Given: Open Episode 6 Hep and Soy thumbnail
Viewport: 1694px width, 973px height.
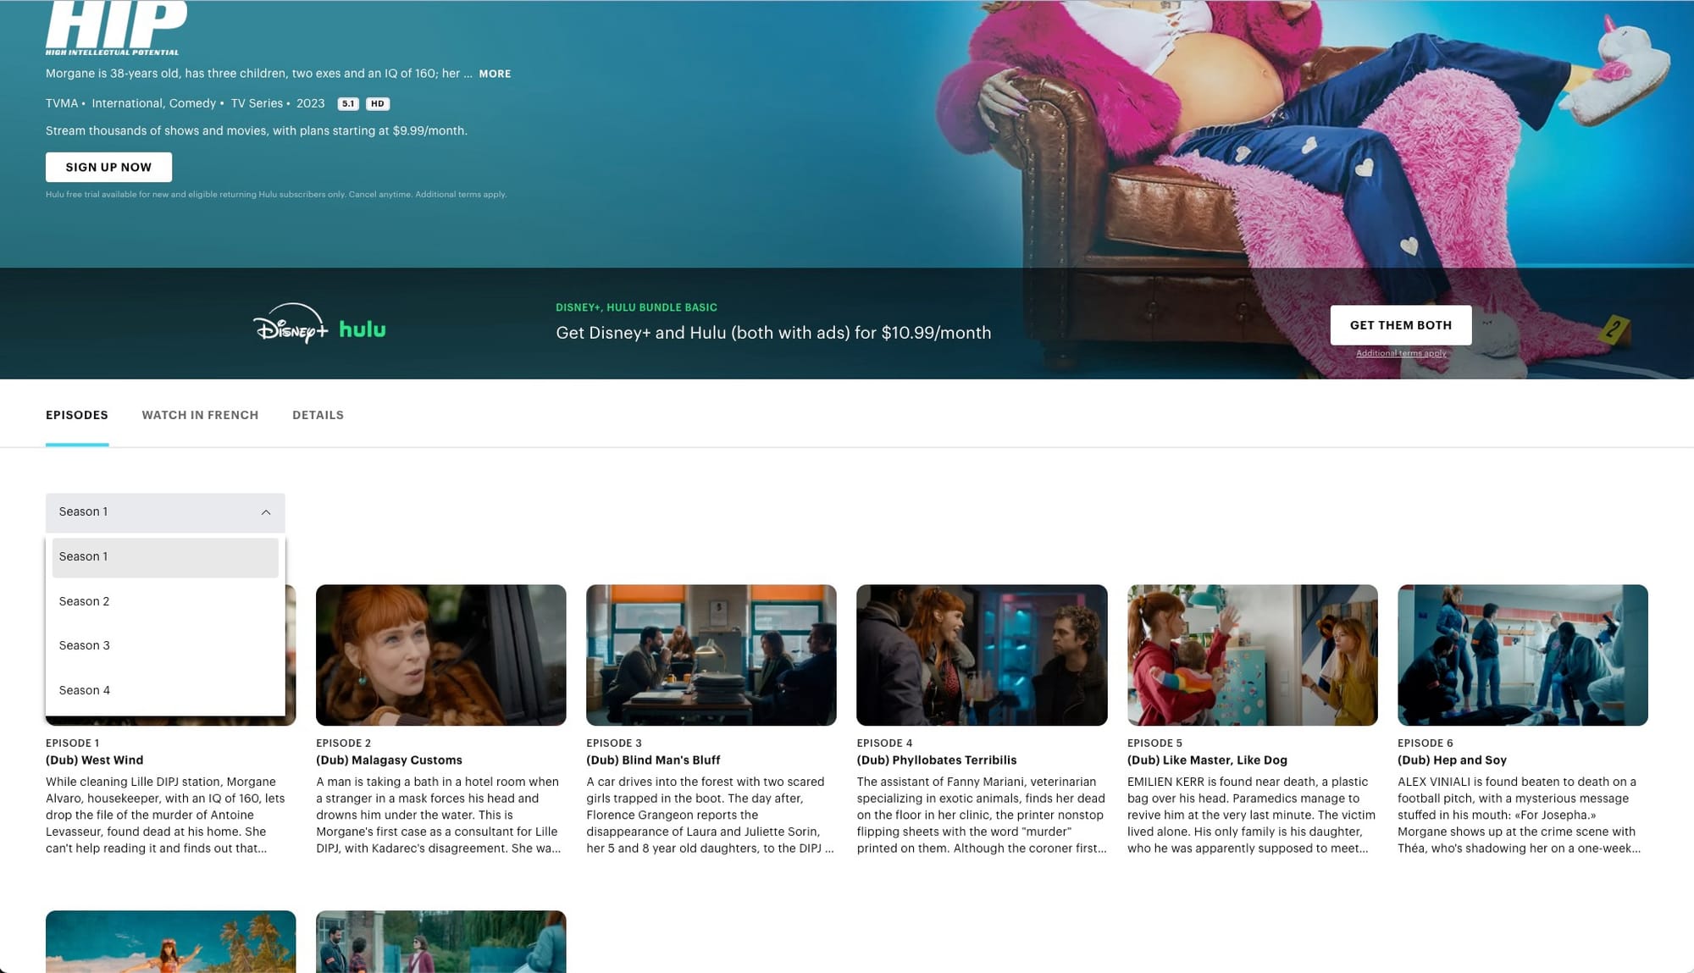Looking at the screenshot, I should 1523,655.
